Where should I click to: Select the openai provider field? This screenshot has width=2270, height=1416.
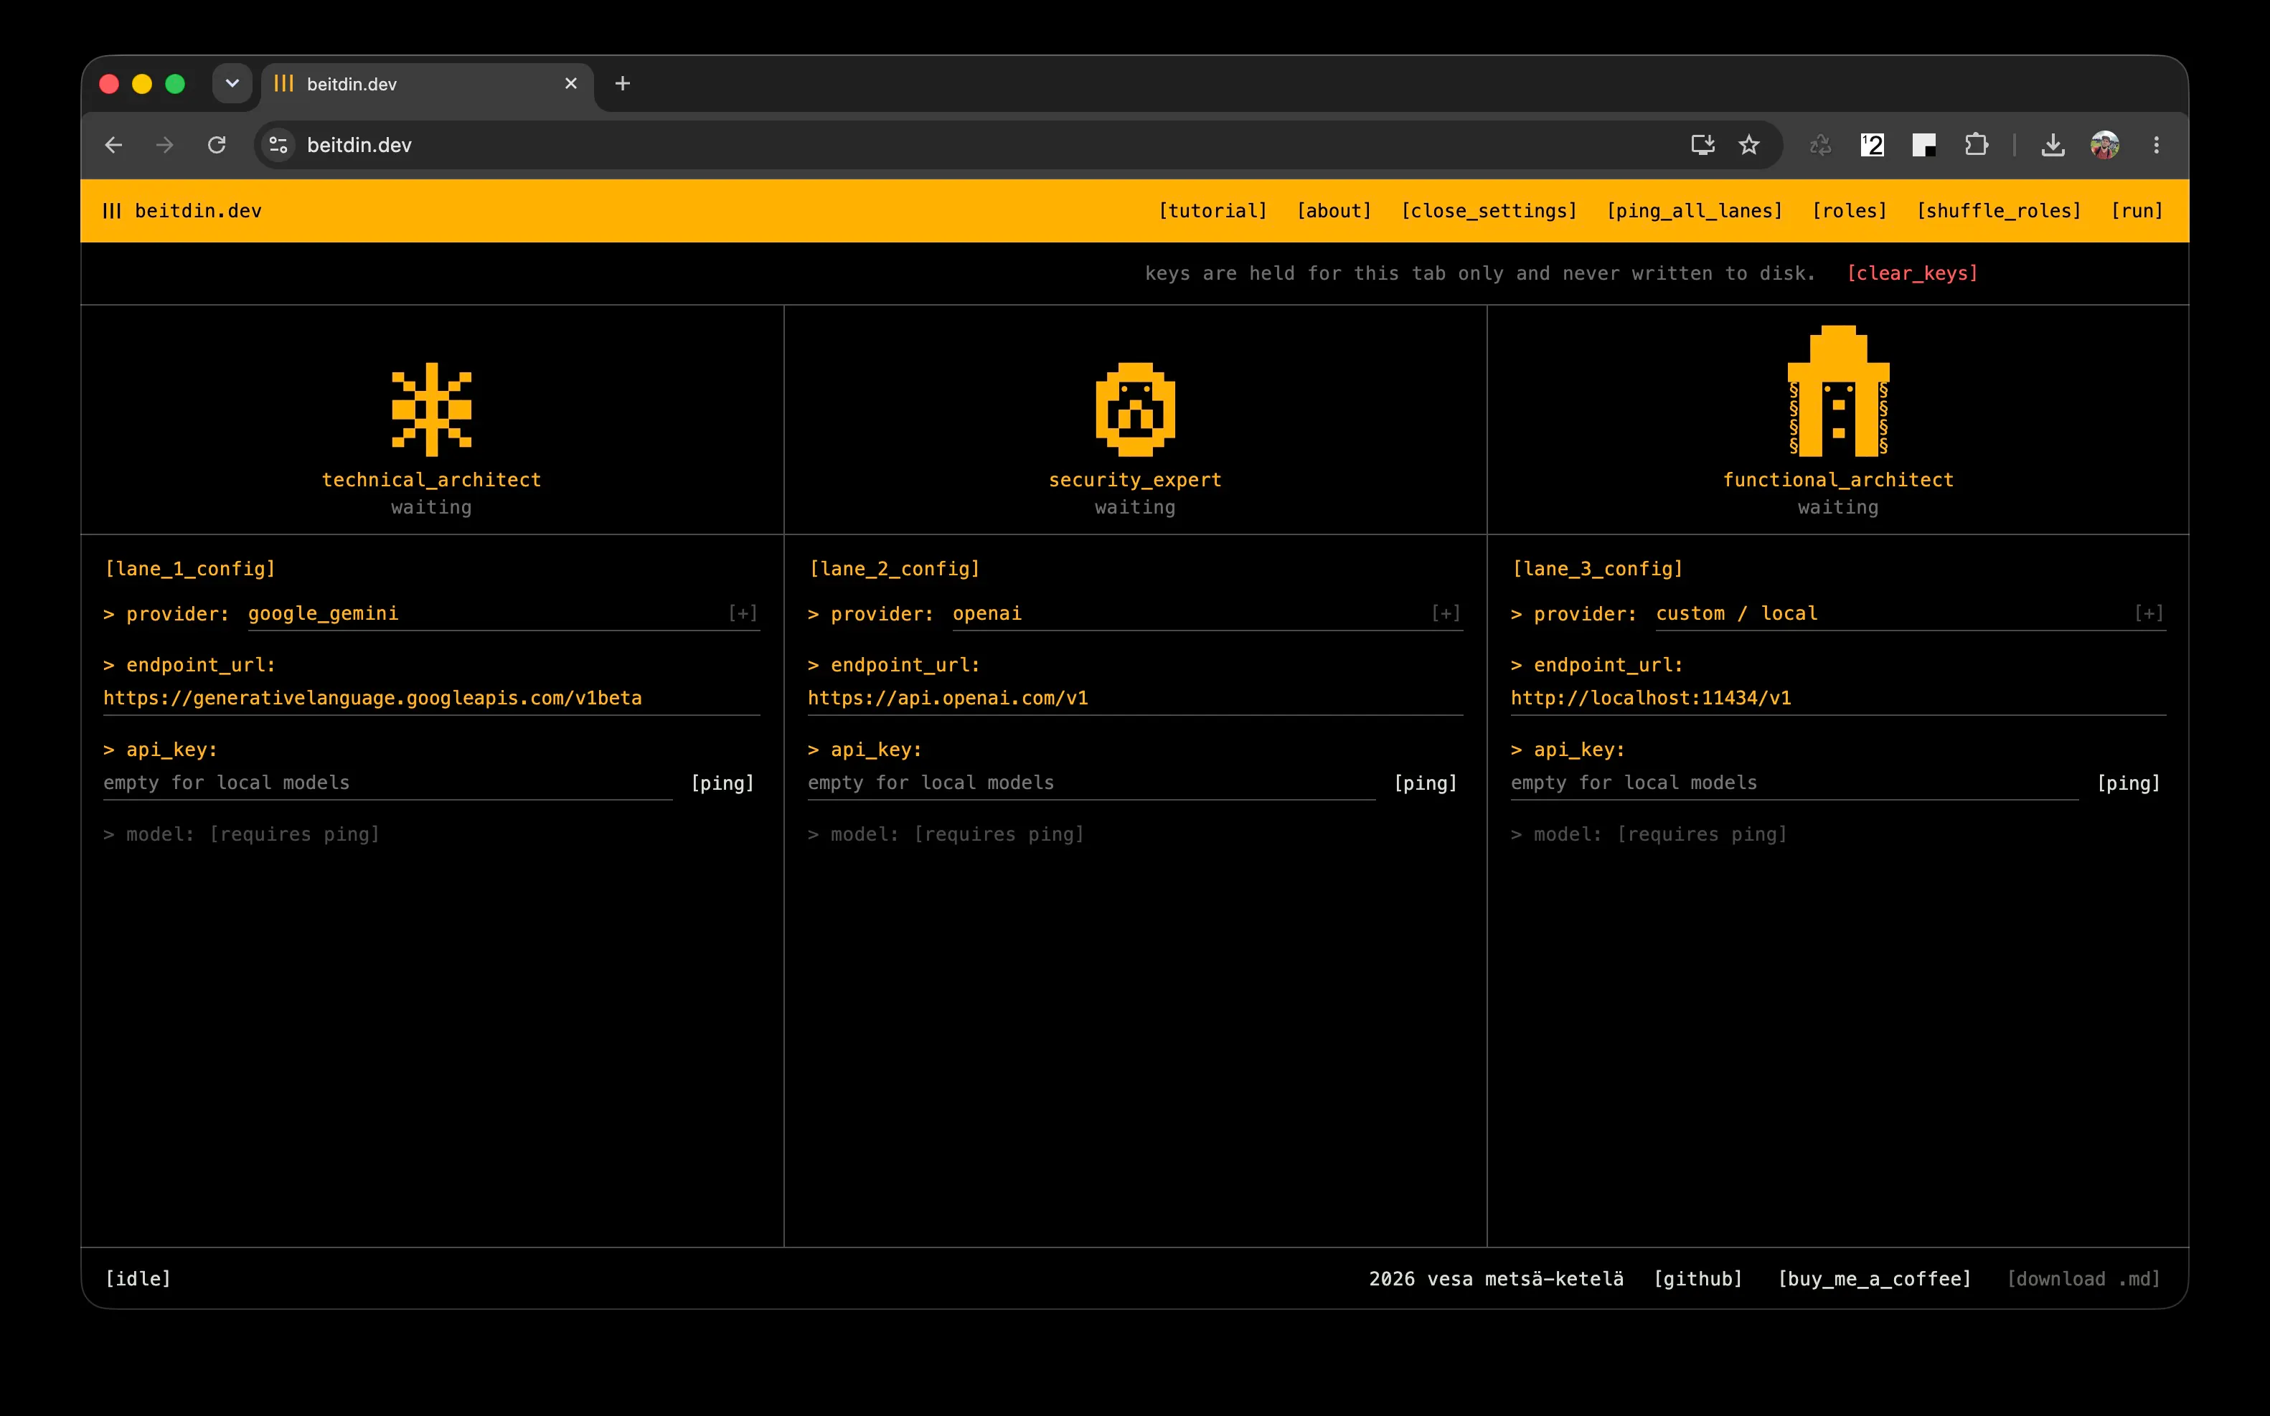(x=1207, y=613)
